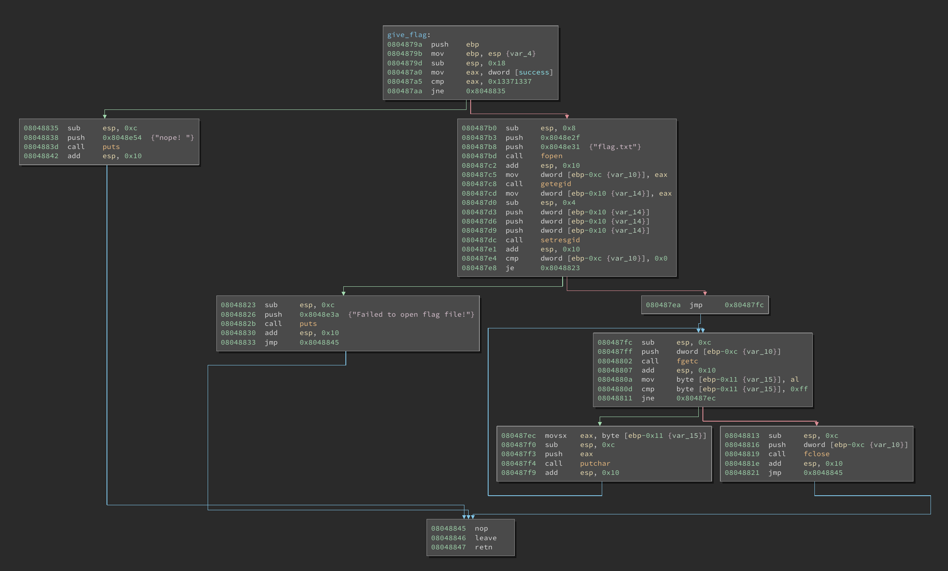Click the "nope!" string annotation

coord(172,138)
